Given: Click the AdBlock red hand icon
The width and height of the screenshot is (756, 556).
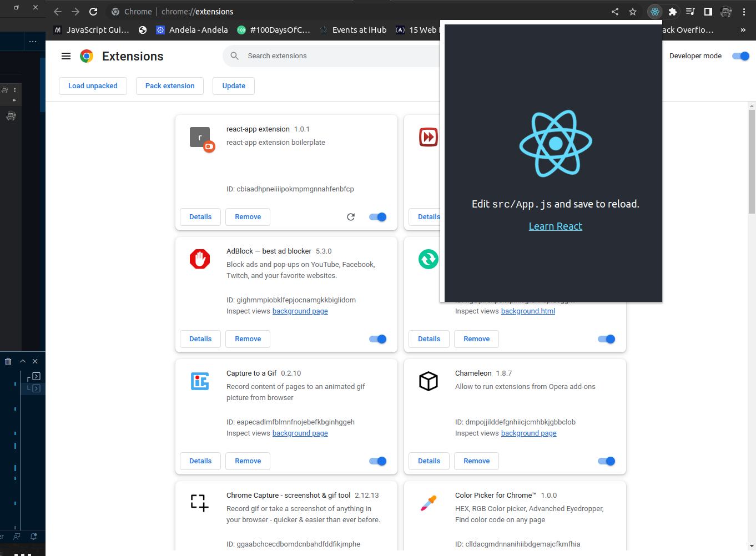Looking at the screenshot, I should tap(200, 259).
